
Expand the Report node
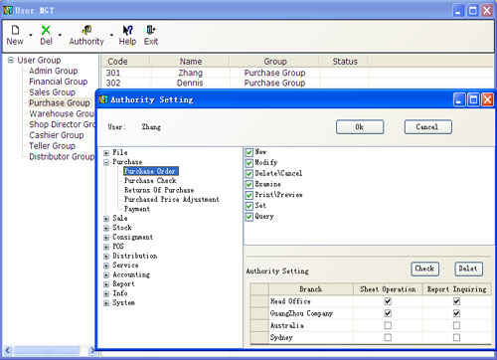tap(106, 284)
